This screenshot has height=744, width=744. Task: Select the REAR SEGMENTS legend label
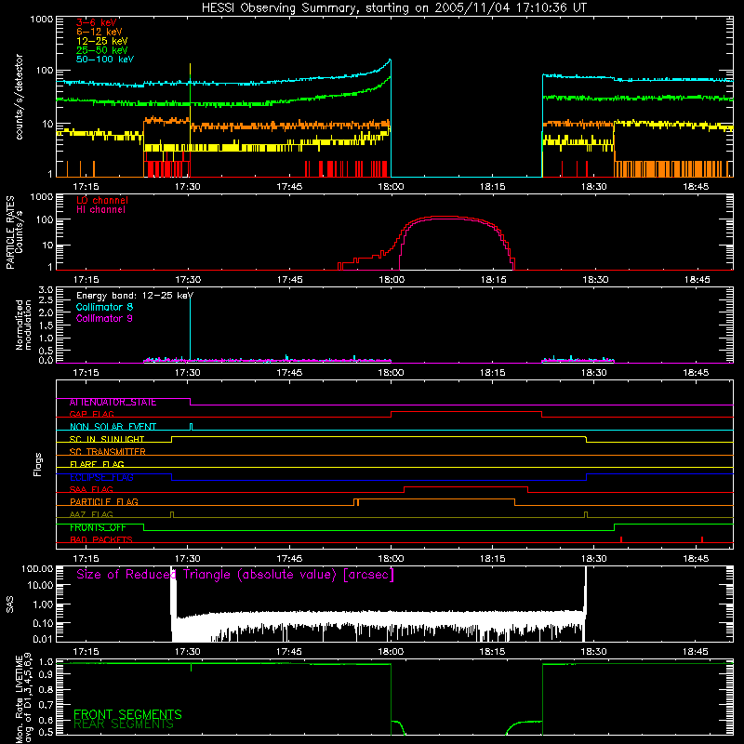pyautogui.click(x=124, y=724)
